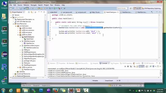Open the Markers view tab
Viewport: 166px width, 93px height.
pos(52,63)
